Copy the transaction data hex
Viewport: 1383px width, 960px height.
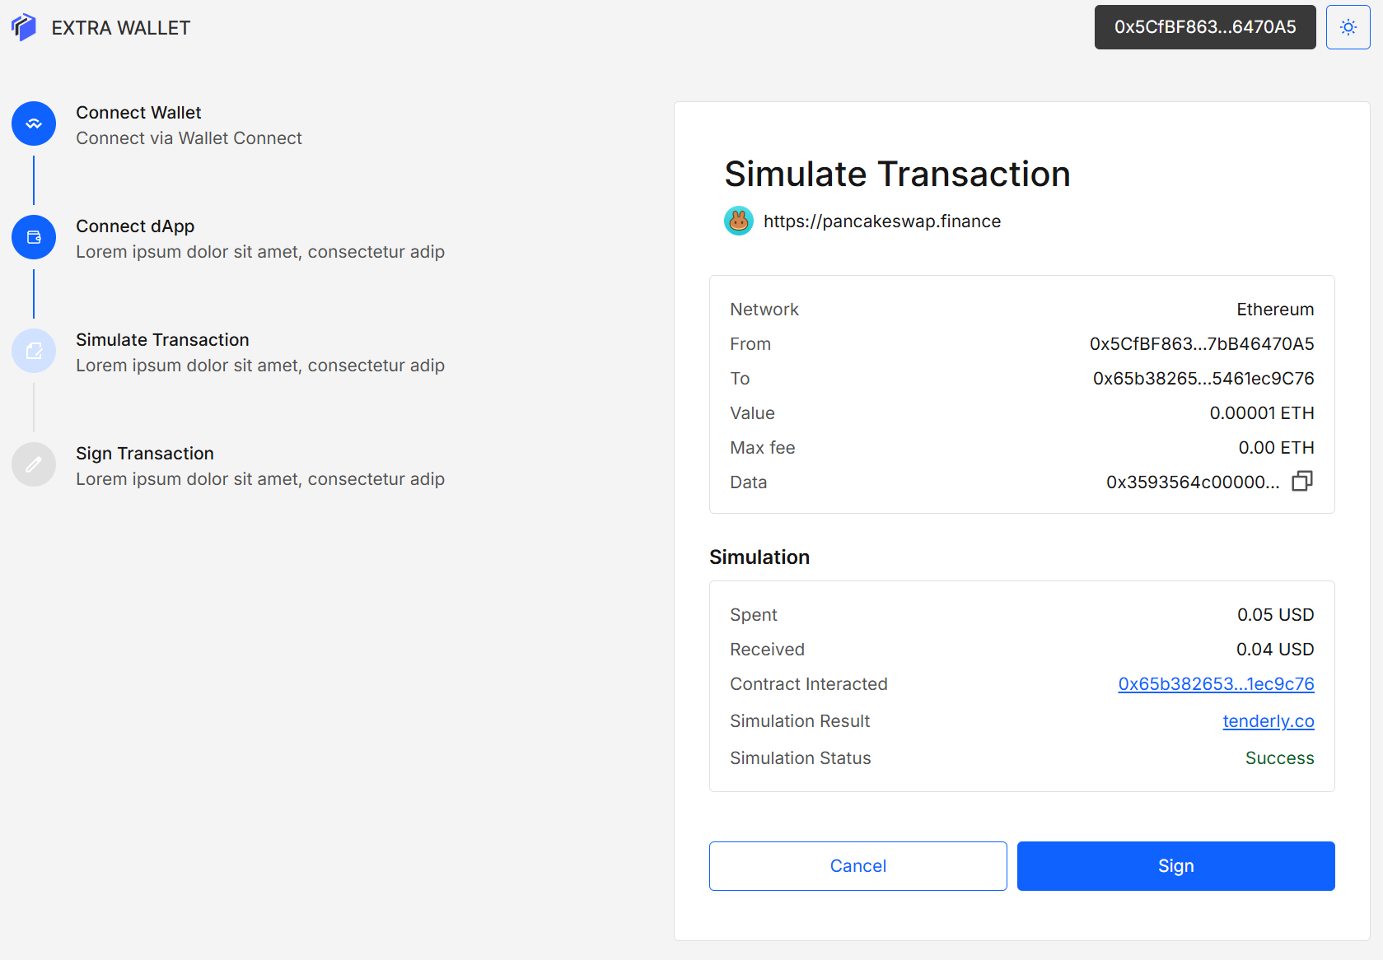click(1301, 482)
